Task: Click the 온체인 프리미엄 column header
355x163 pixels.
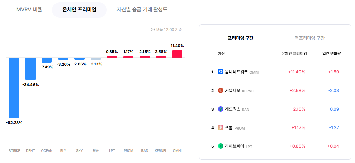Action: point(294,54)
